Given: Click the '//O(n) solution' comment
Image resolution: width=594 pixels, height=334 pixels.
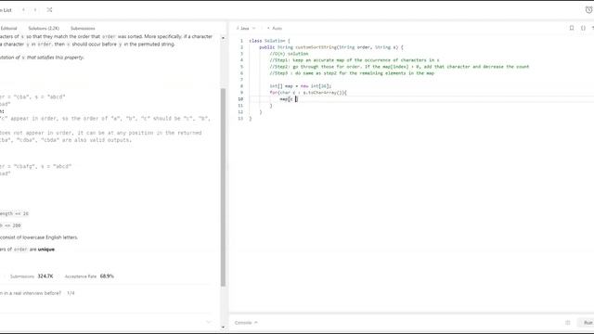Looking at the screenshot, I should pos(289,54).
